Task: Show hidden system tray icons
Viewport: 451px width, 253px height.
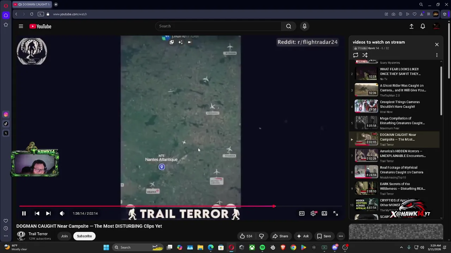Action: (x=401, y=247)
